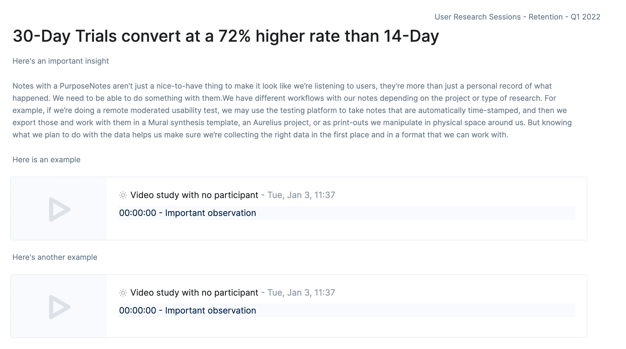Click sun icon in the second example card
This screenshot has height=349, width=626.
point(123,293)
